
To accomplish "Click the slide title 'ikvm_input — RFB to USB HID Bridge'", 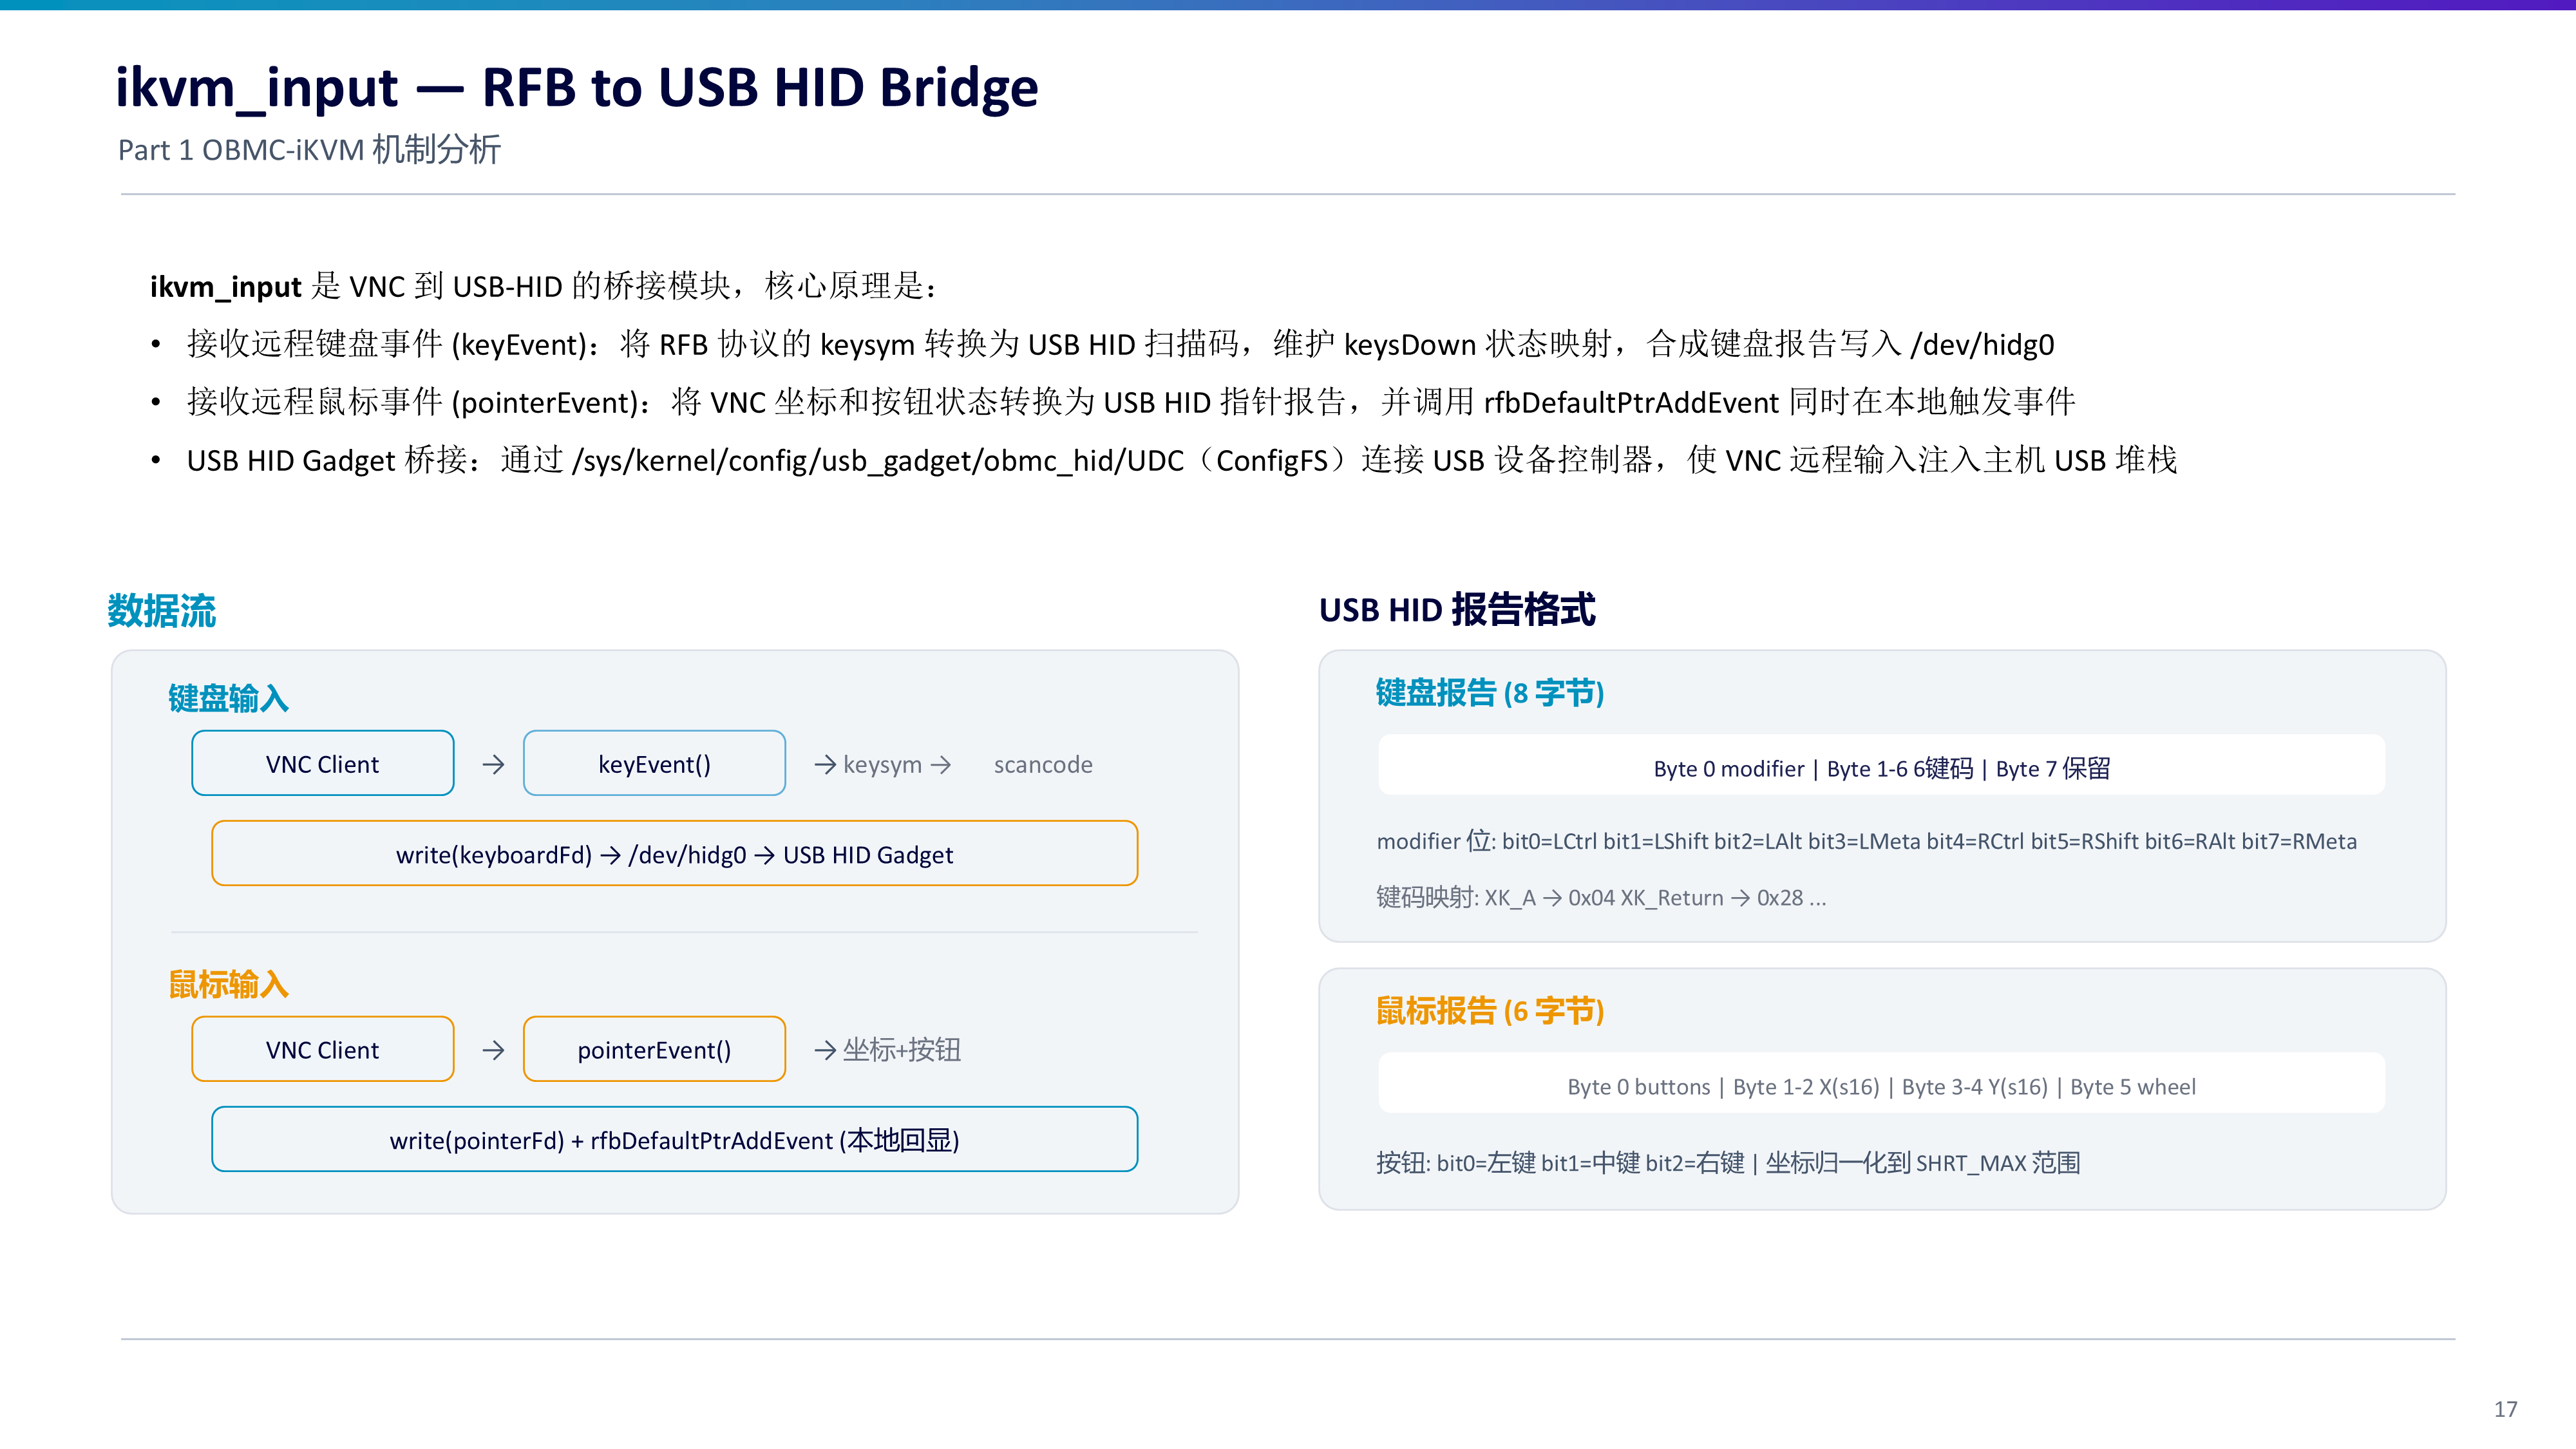I will tap(577, 88).
